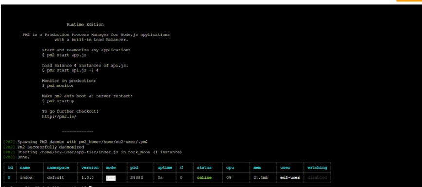422x187 pixels.
Task: Click the user cell "ec2-user"
Action: pyautogui.click(x=290, y=178)
